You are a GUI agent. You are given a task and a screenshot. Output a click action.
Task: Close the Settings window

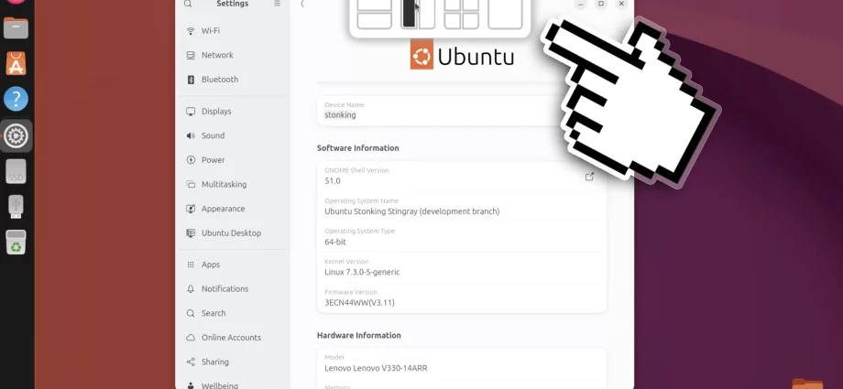(621, 4)
